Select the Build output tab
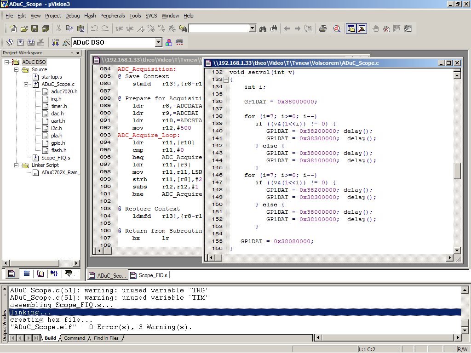The height and width of the screenshot is (353, 471). [x=50, y=338]
